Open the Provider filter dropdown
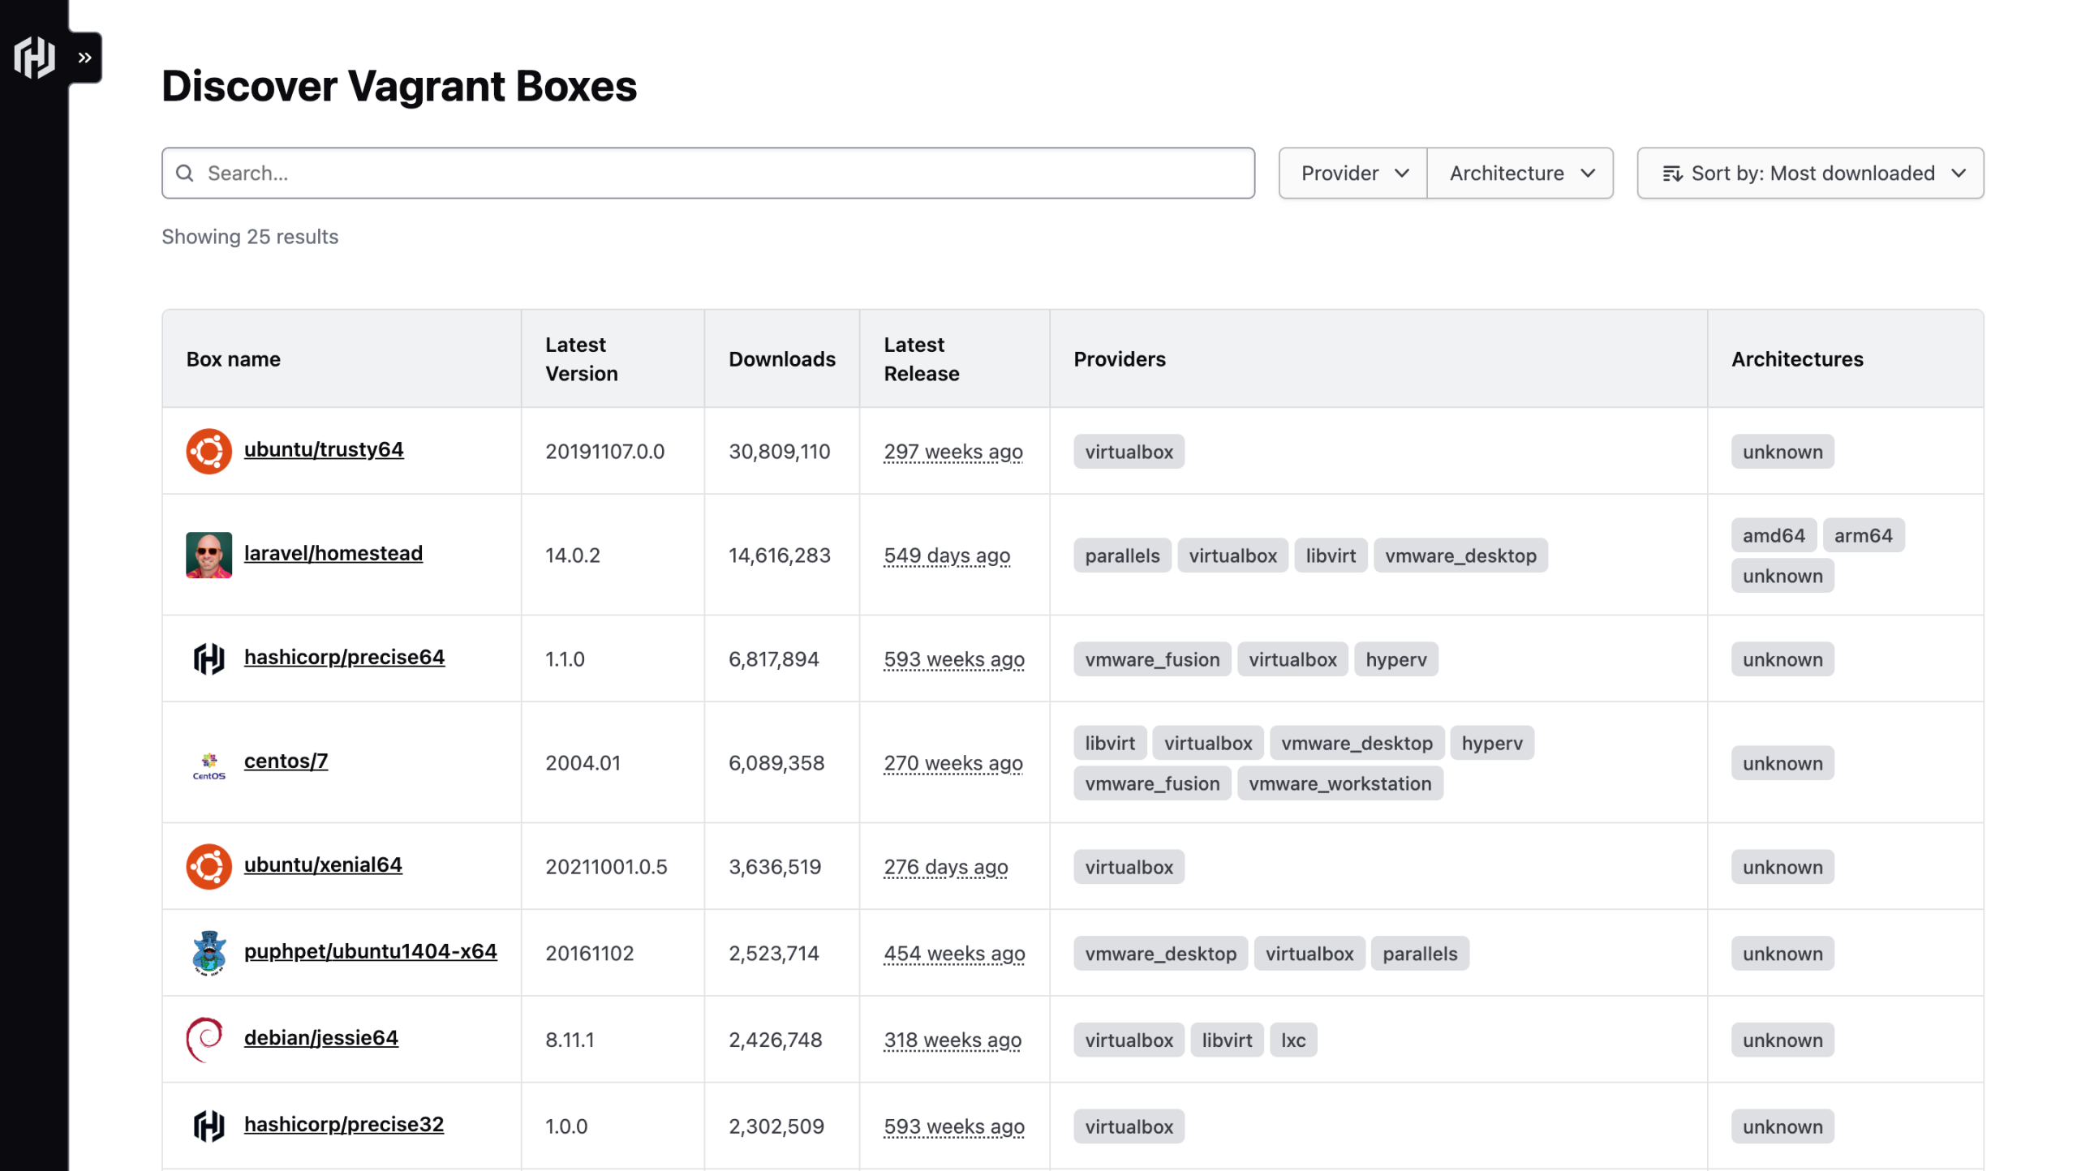 click(x=1351, y=173)
